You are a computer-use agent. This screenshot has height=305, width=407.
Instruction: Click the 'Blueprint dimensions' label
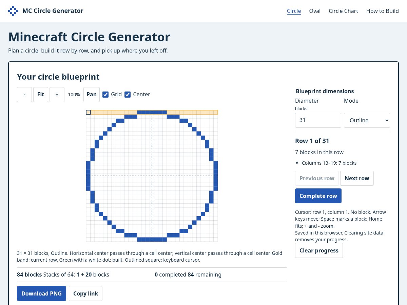click(325, 91)
